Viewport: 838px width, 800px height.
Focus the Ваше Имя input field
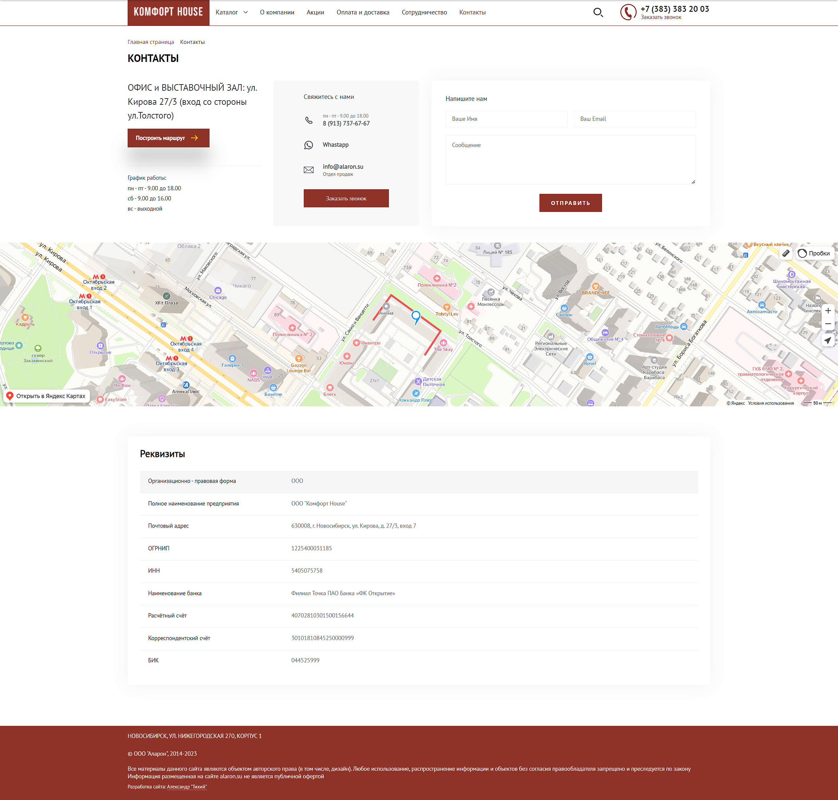click(x=506, y=119)
